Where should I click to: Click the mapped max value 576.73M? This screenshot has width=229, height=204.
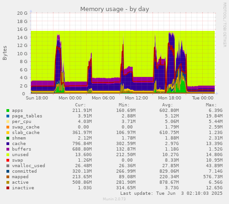(213, 177)
